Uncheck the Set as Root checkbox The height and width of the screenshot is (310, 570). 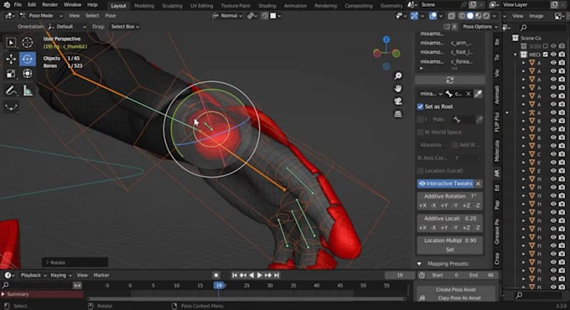click(420, 106)
